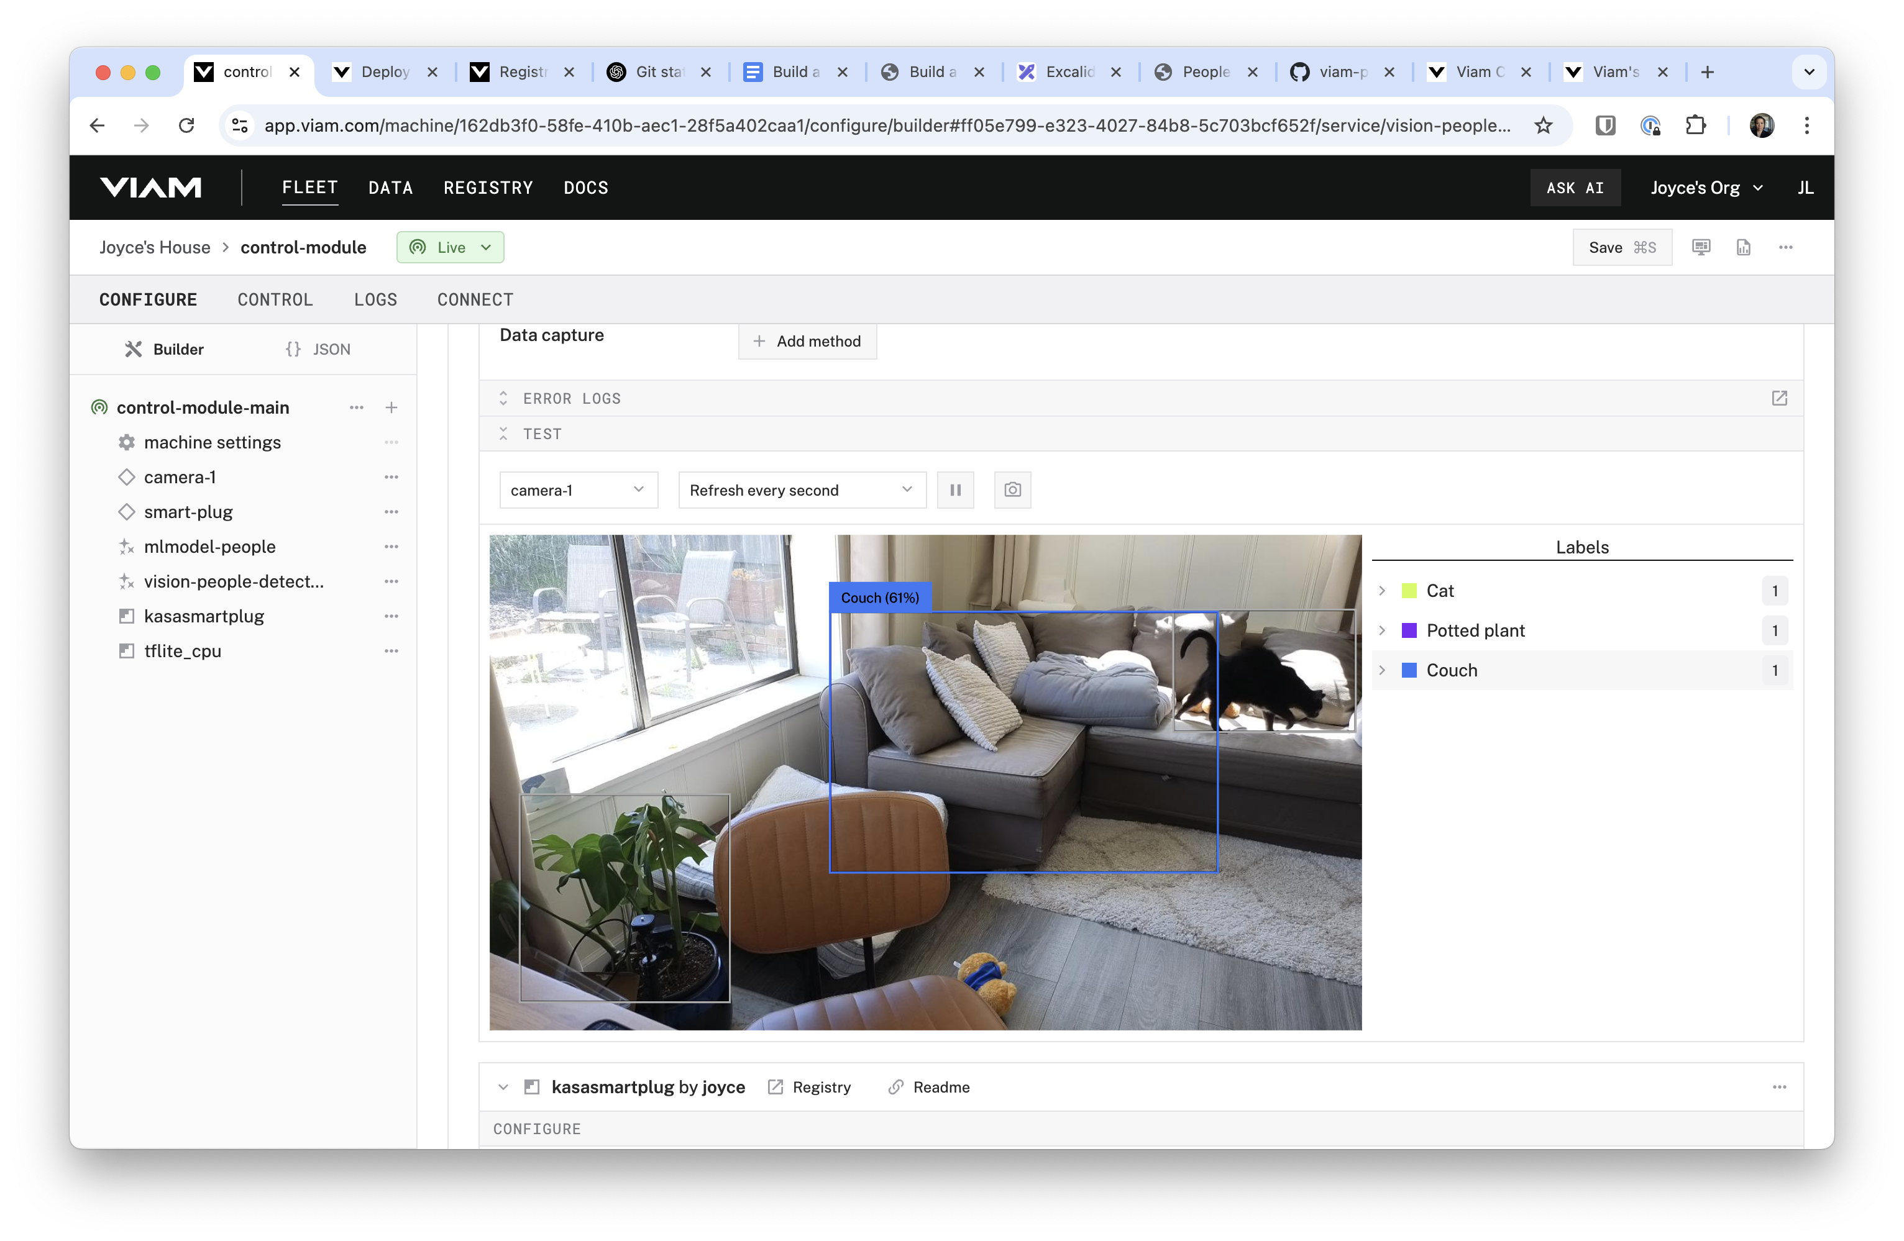Open error logs in a new window
This screenshot has width=1904, height=1241.
pos(1779,398)
